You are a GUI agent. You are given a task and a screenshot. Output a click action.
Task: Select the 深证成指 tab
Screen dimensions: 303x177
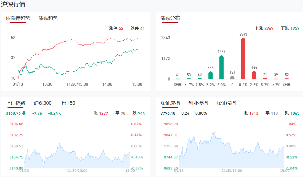click(x=170, y=103)
